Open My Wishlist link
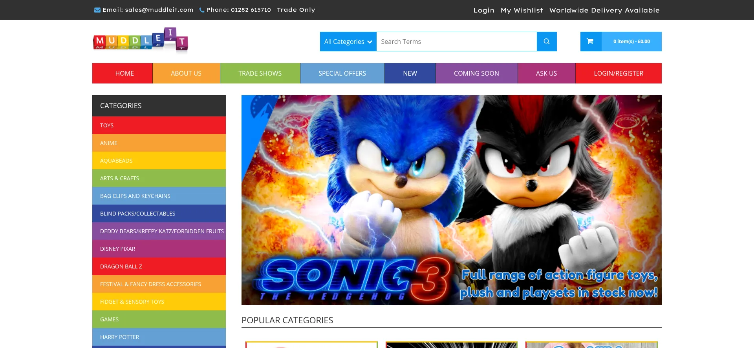The image size is (754, 348). [x=522, y=10]
